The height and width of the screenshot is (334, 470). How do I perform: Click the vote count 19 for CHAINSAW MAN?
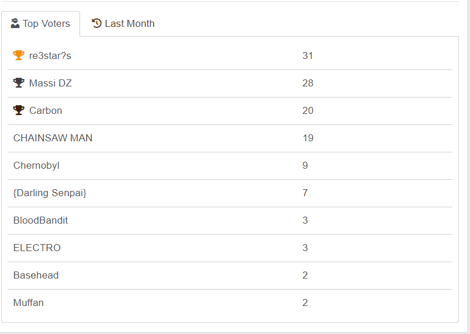308,138
